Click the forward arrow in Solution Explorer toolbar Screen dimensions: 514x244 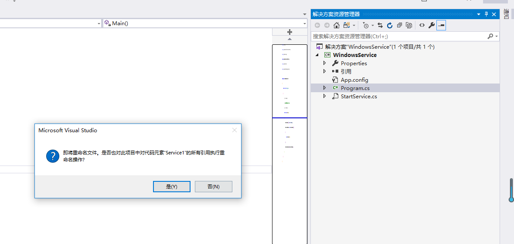point(327,25)
